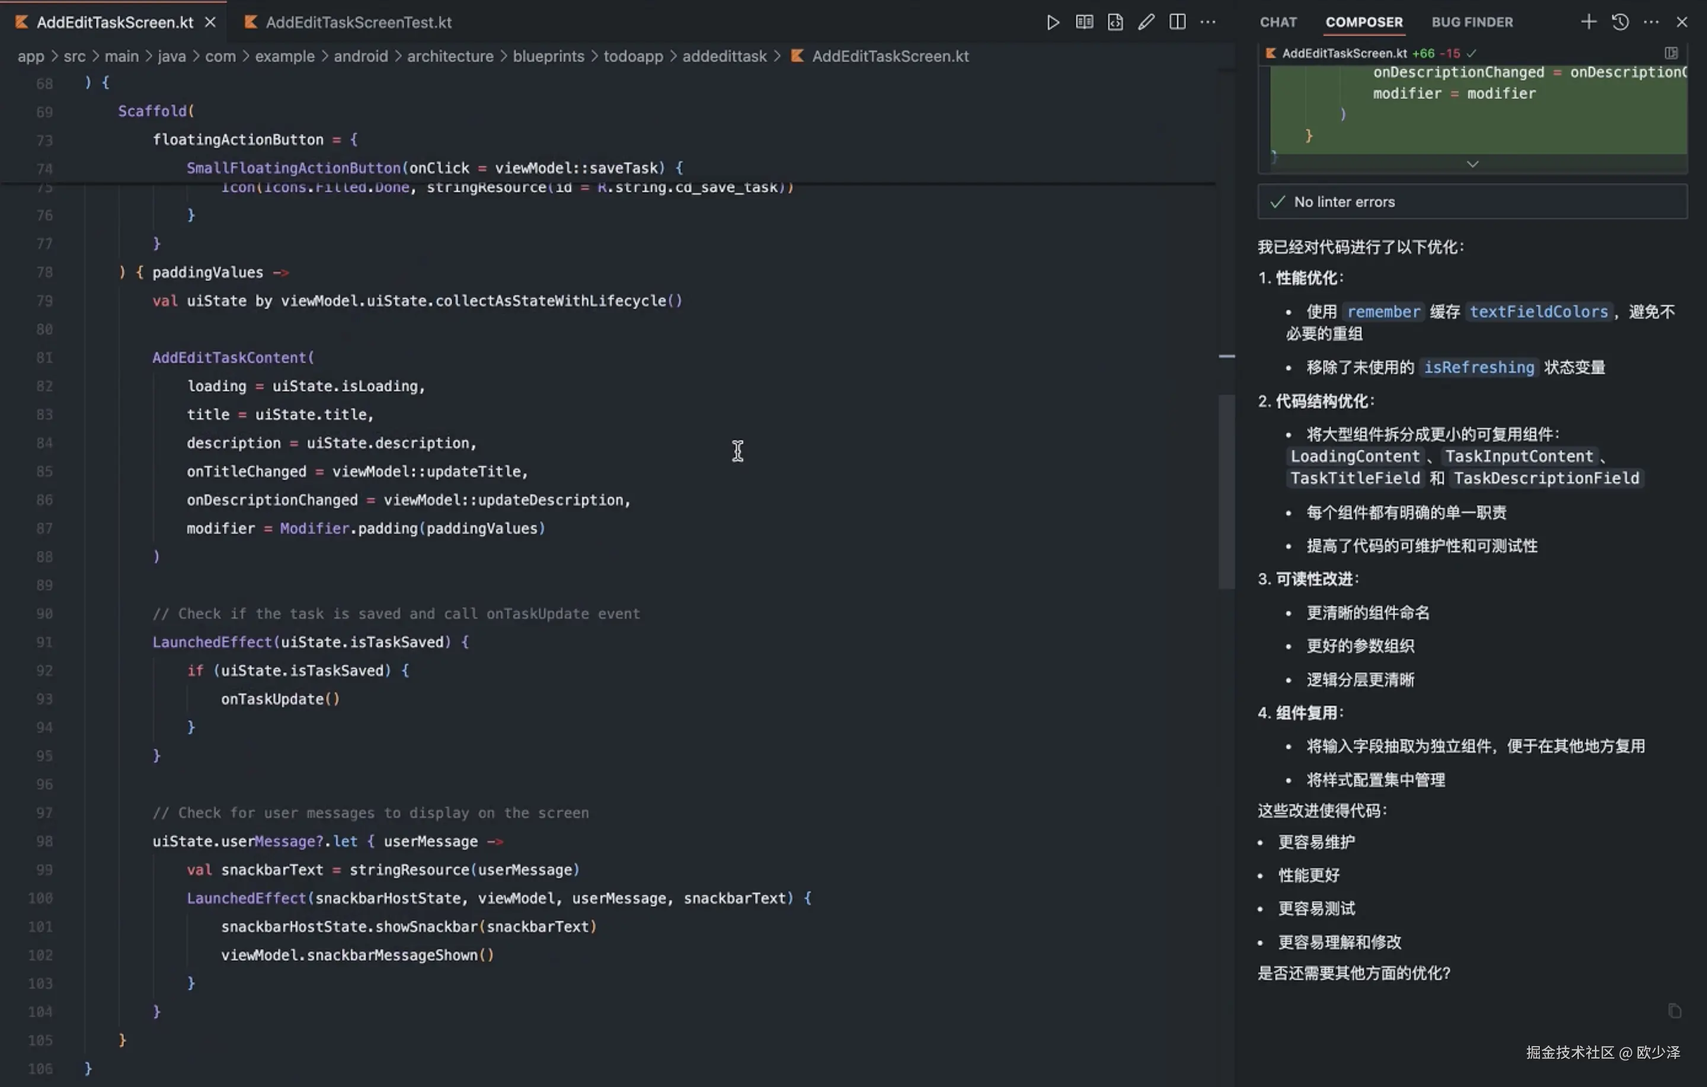This screenshot has width=1707, height=1087.
Task: Open the reader preview book icon
Action: (1084, 22)
